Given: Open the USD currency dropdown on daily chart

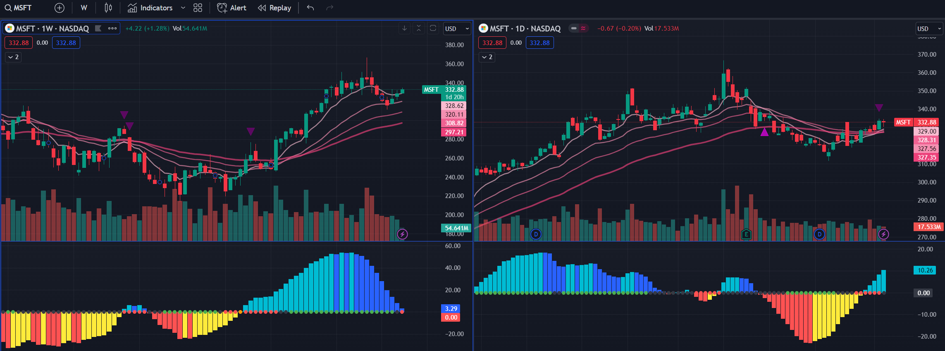Looking at the screenshot, I should (x=930, y=29).
